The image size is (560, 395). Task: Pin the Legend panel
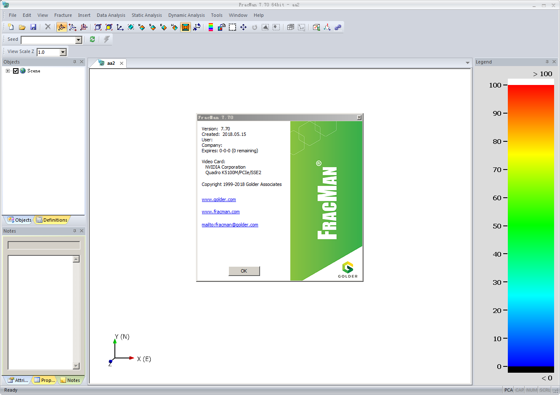tap(547, 62)
